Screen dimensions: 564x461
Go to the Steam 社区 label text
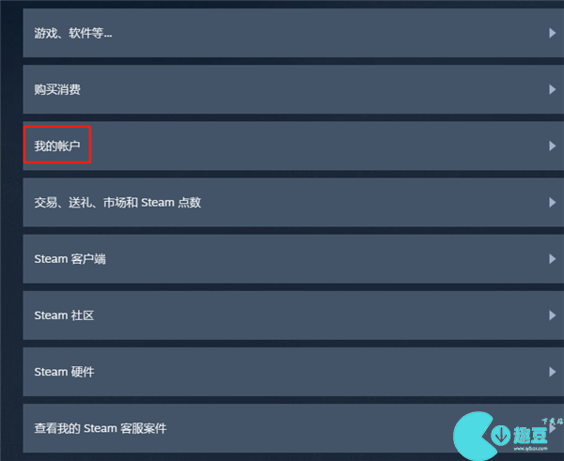tap(64, 315)
